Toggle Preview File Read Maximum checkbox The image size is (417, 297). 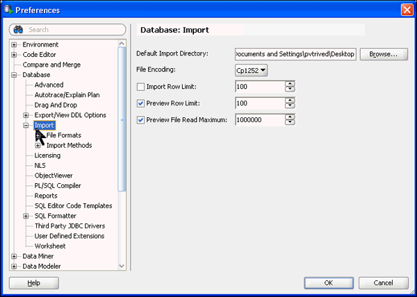pos(141,120)
